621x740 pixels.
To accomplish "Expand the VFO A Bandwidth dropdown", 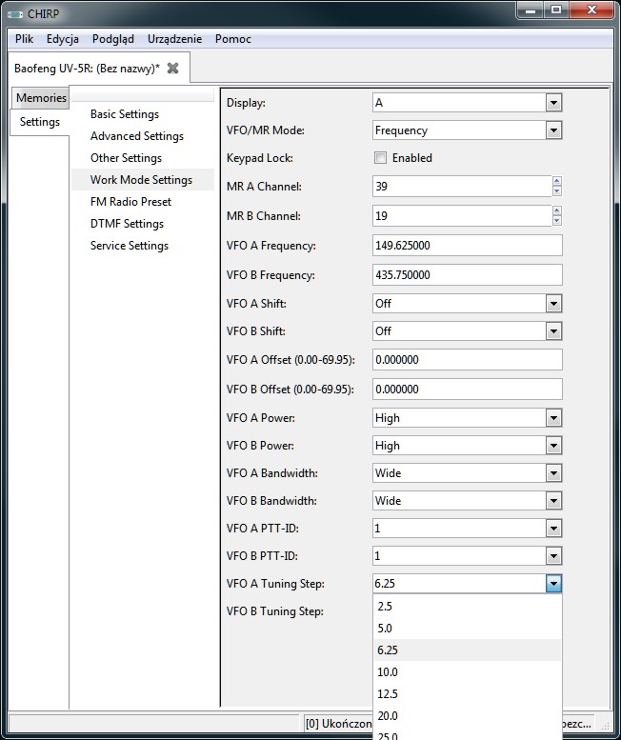I will [553, 473].
